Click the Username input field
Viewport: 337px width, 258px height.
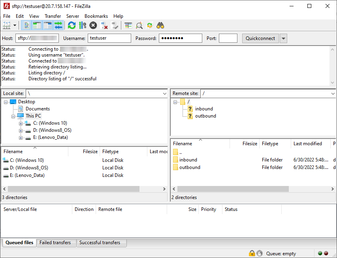click(x=109, y=38)
